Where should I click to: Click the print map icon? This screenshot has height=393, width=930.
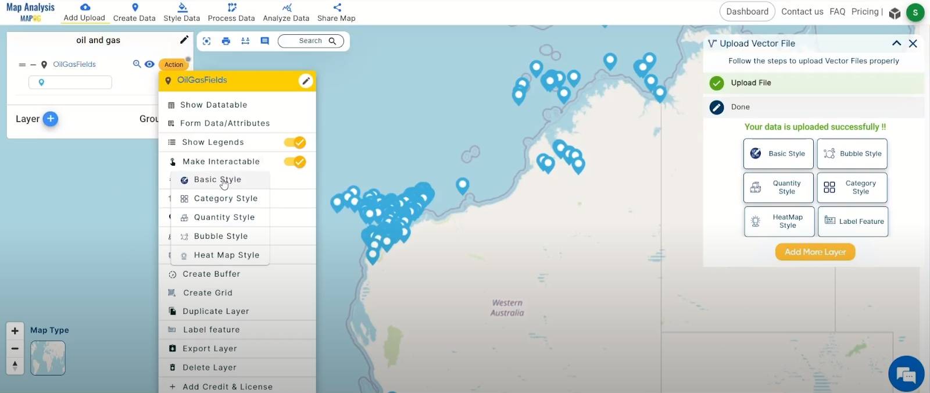(226, 41)
